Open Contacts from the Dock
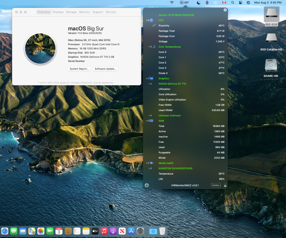This screenshot has height=238, width=286. 68,231
